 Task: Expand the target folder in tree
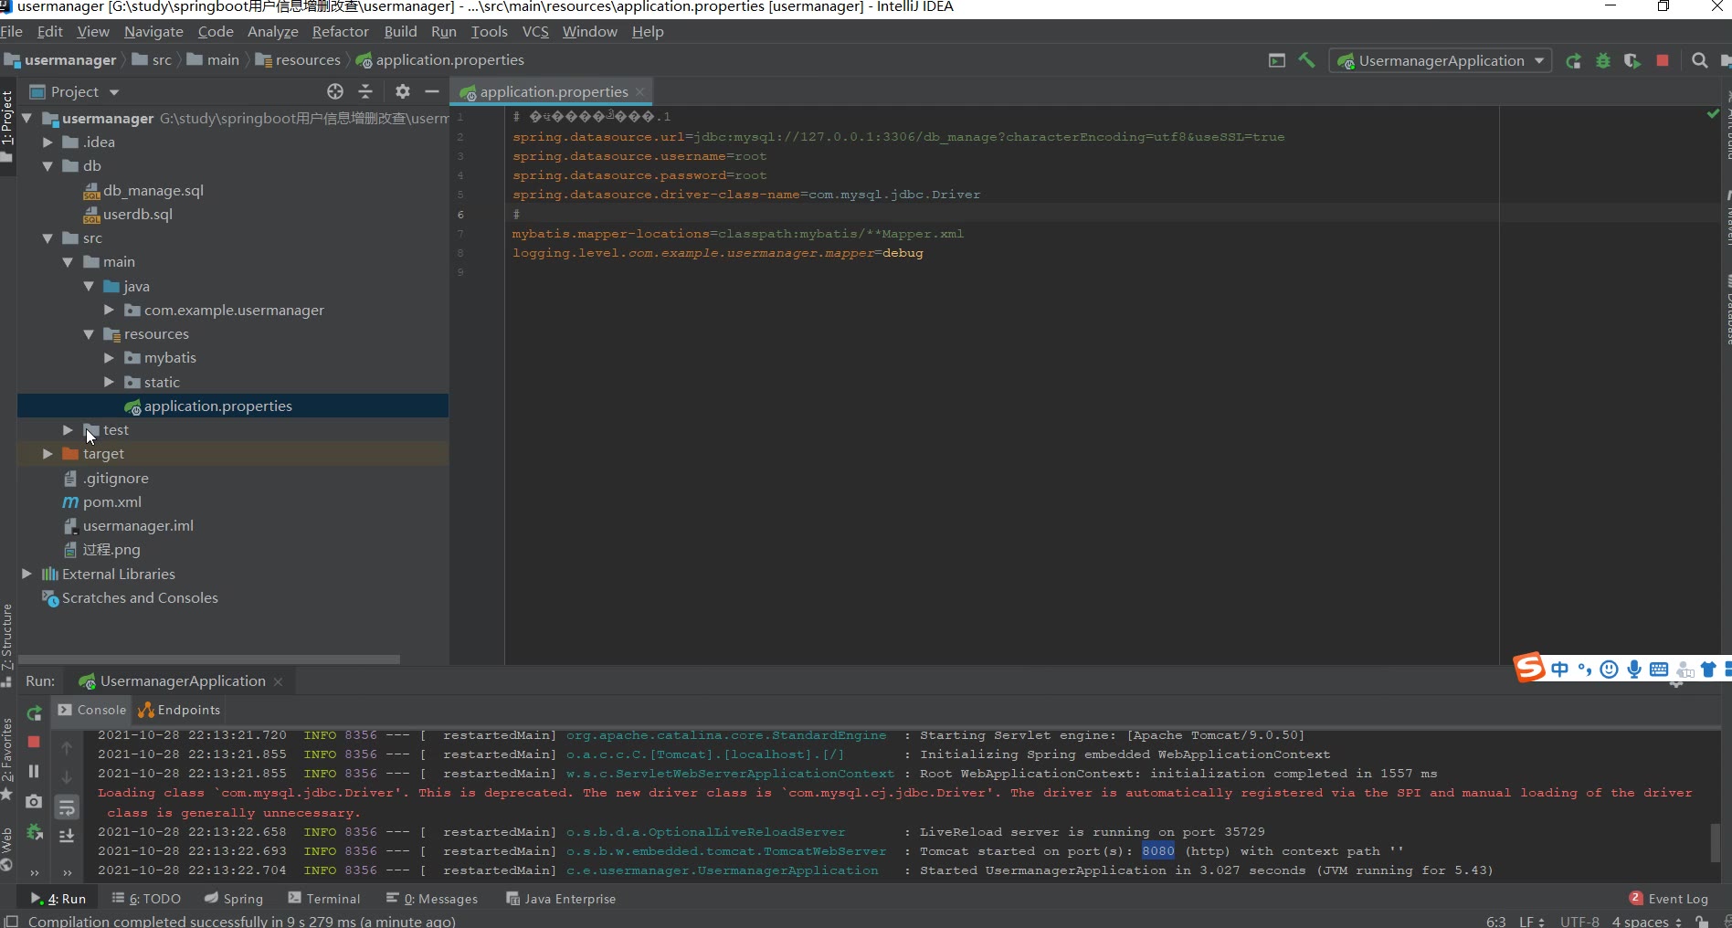coord(48,454)
